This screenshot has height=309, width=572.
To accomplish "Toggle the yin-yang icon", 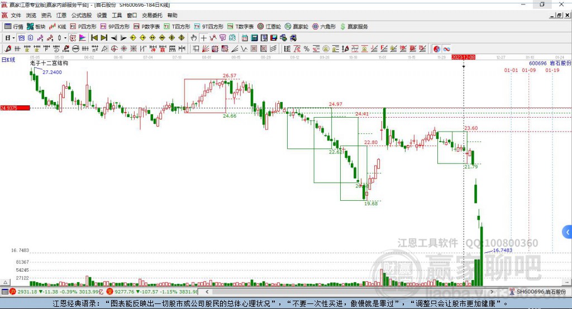I will [437, 49].
